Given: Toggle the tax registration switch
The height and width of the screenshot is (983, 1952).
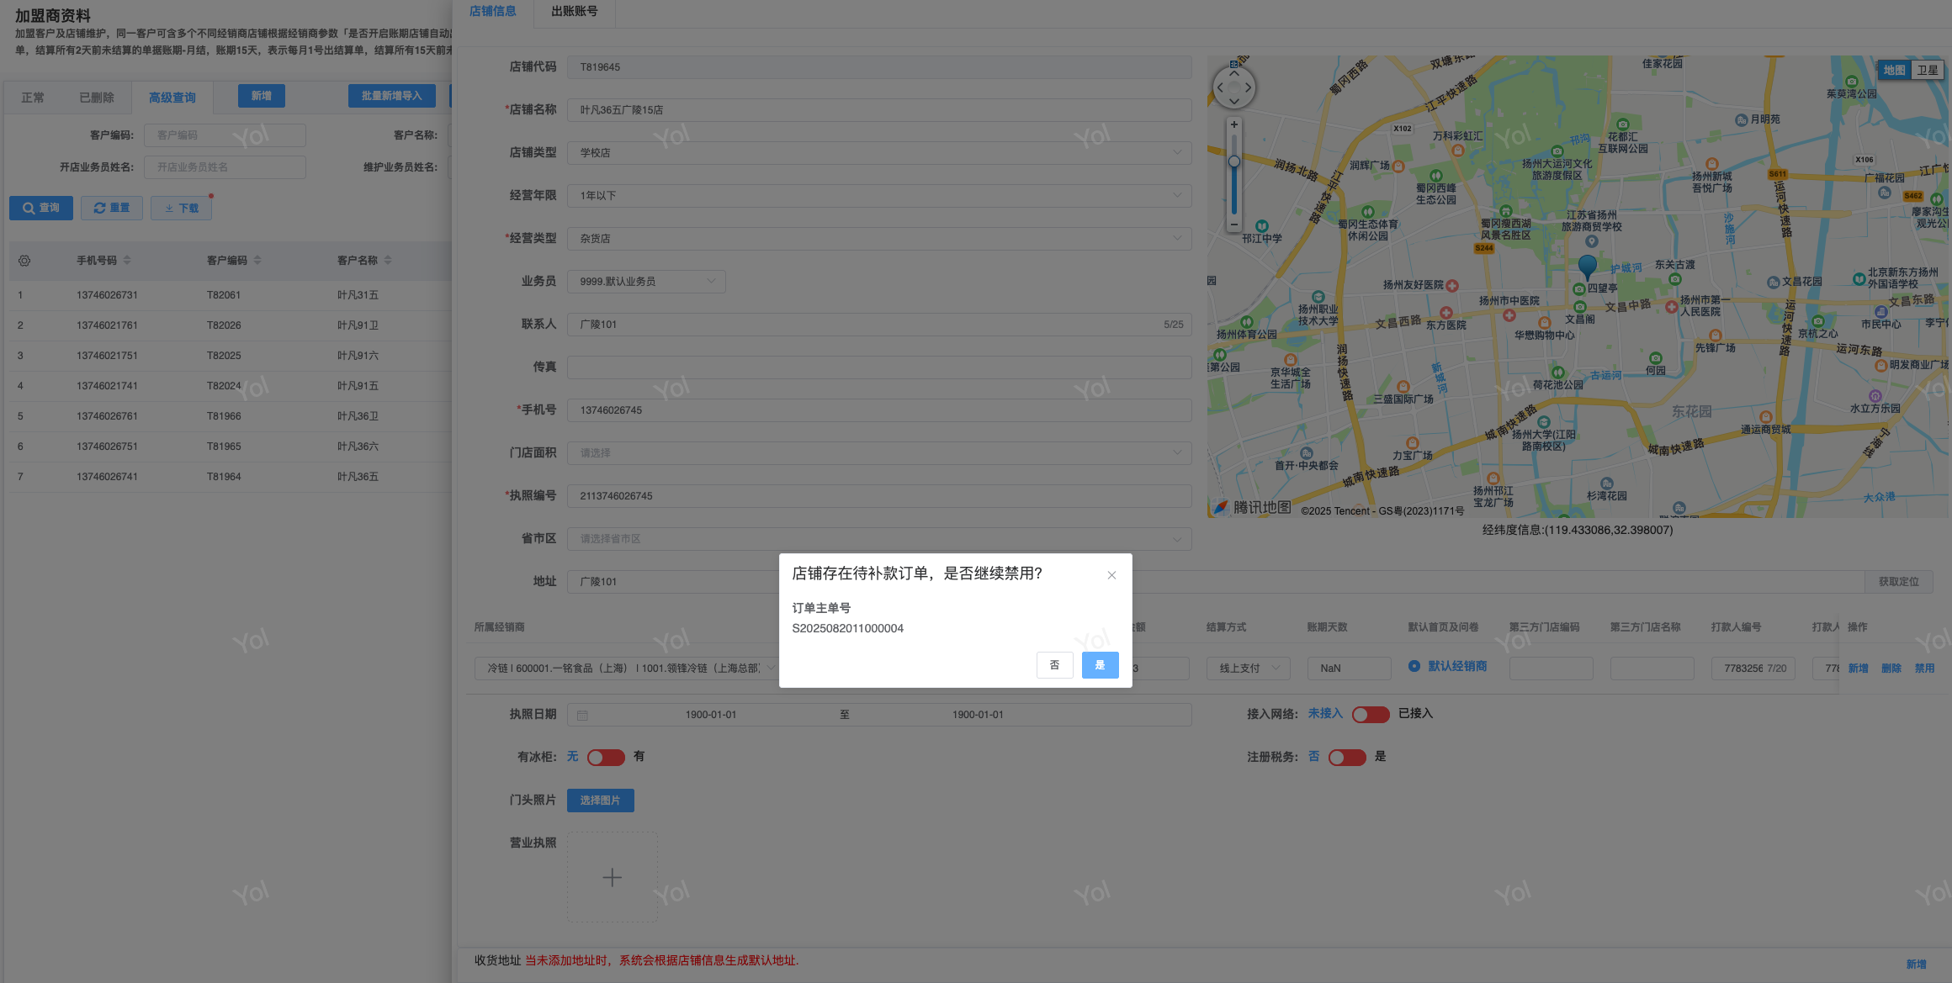Looking at the screenshot, I should pos(1346,757).
